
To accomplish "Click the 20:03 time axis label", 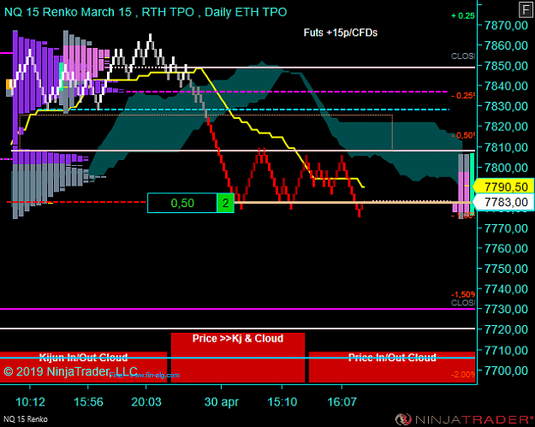I will coord(146,402).
